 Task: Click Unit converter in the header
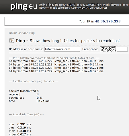(x=98, y=8)
